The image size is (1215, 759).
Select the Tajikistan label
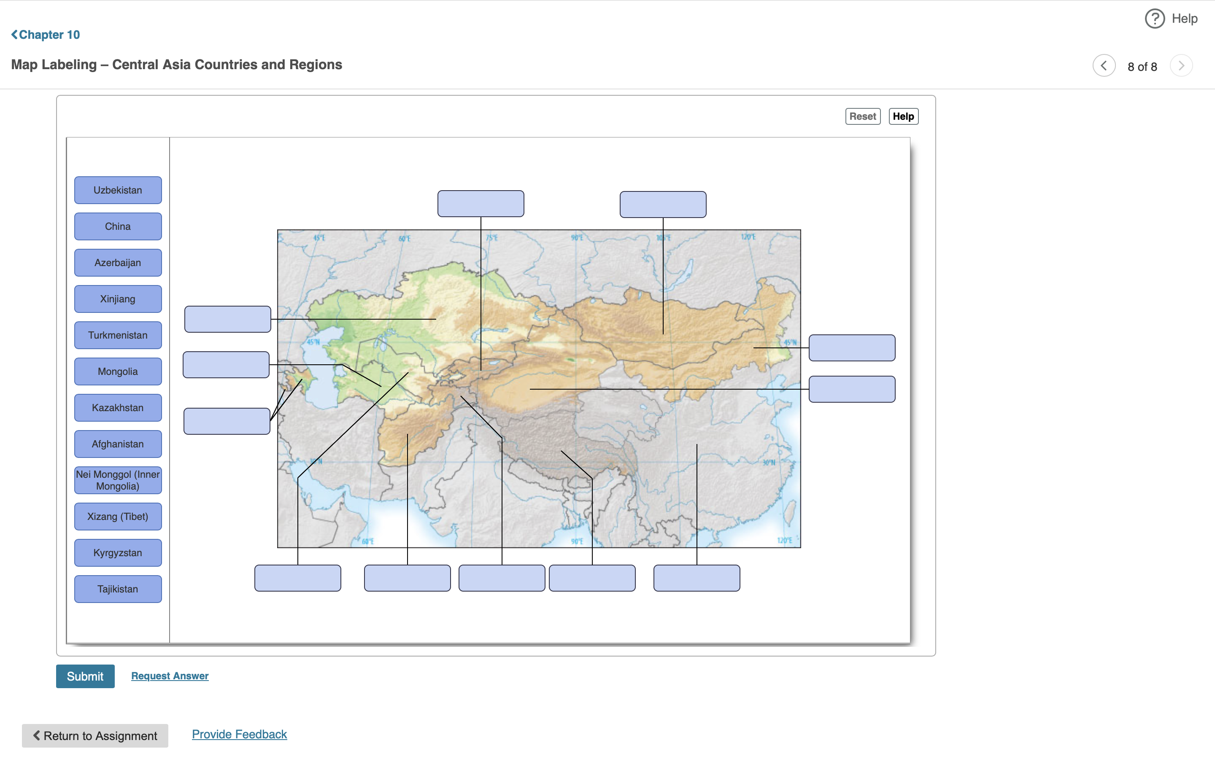pos(118,589)
